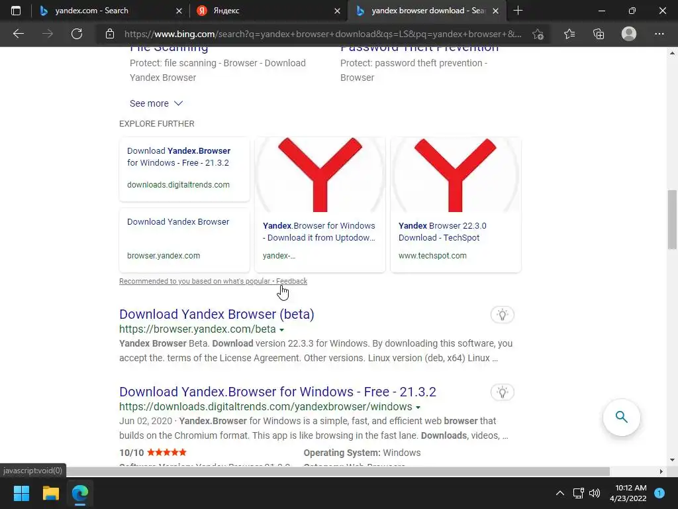Open Download Yandex Browser (beta) result
Viewport: 678px width, 509px height.
tap(217, 314)
